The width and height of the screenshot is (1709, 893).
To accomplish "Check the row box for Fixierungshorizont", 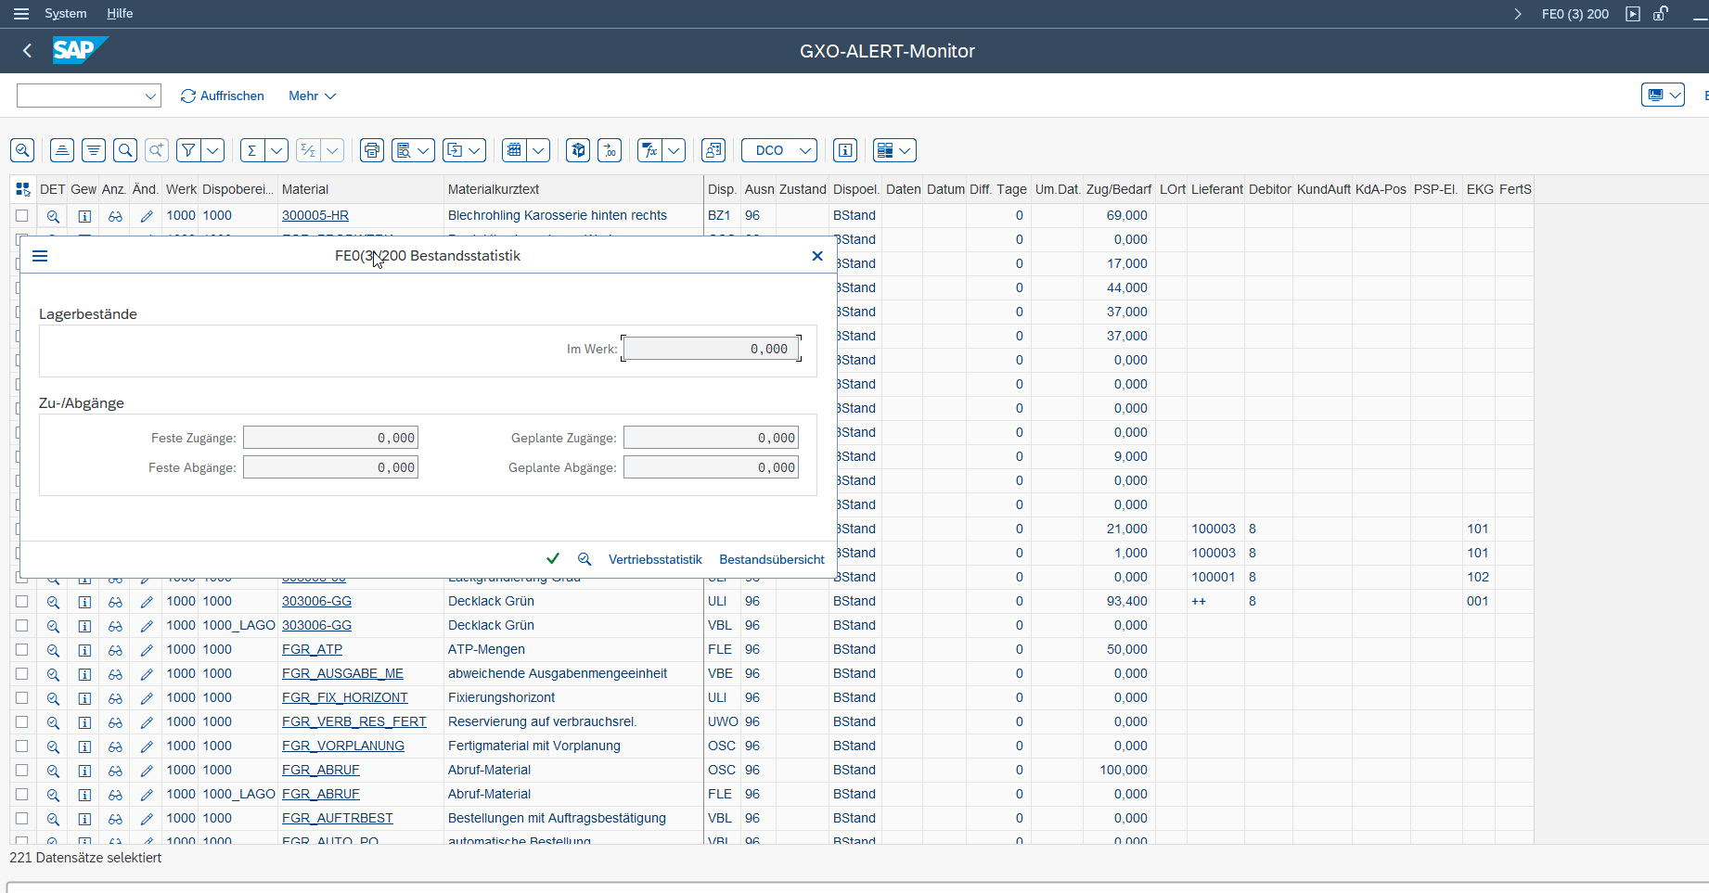I will (x=22, y=697).
